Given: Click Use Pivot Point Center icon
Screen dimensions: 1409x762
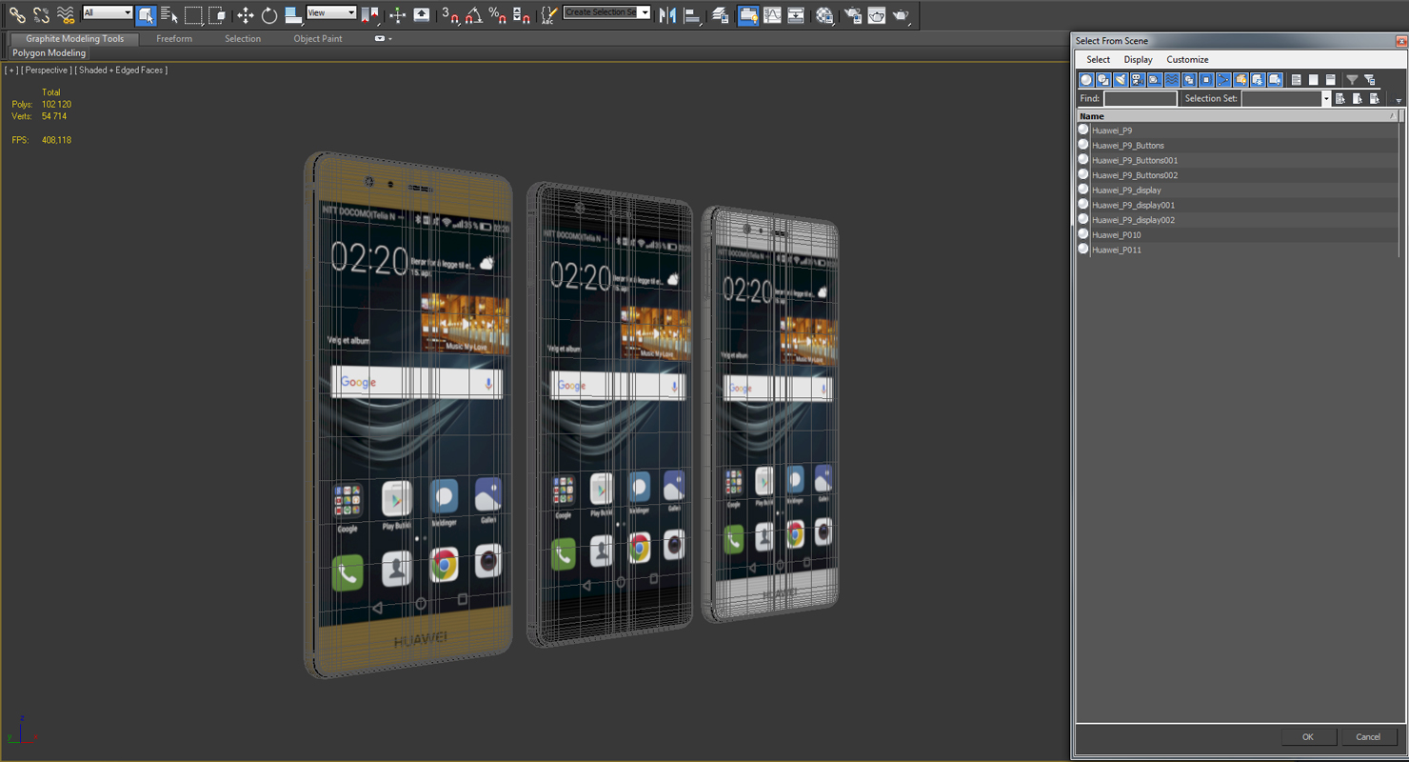Looking at the screenshot, I should 370,14.
